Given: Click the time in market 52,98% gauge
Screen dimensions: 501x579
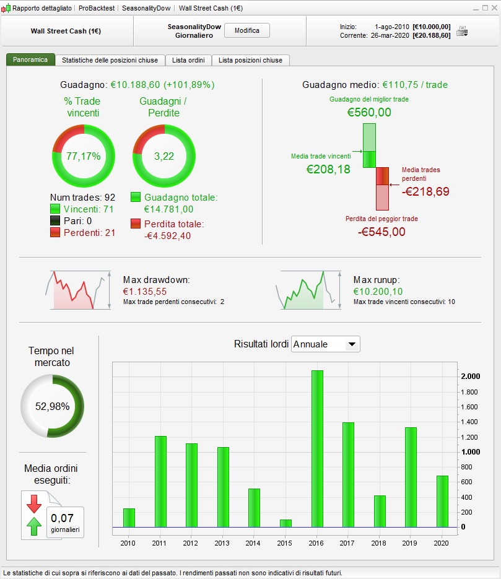Looking at the screenshot, I should (x=53, y=406).
